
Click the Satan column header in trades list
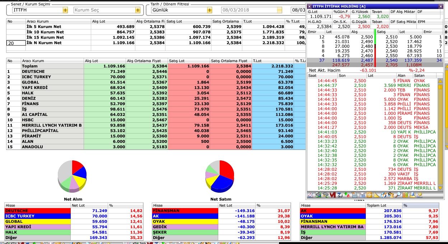424,75
